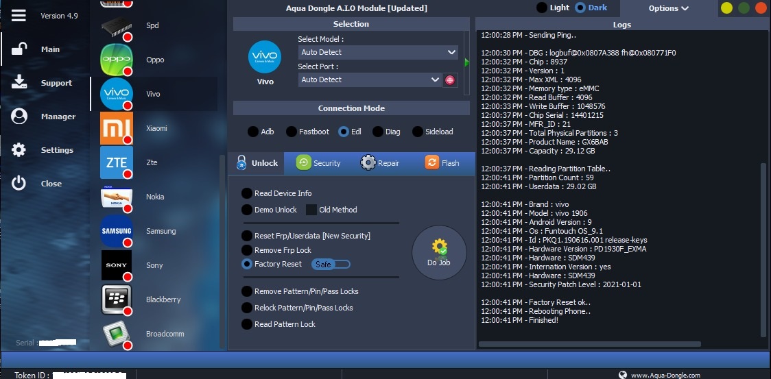
Task: Open the Options dropdown menu
Action: pyautogui.click(x=668, y=8)
